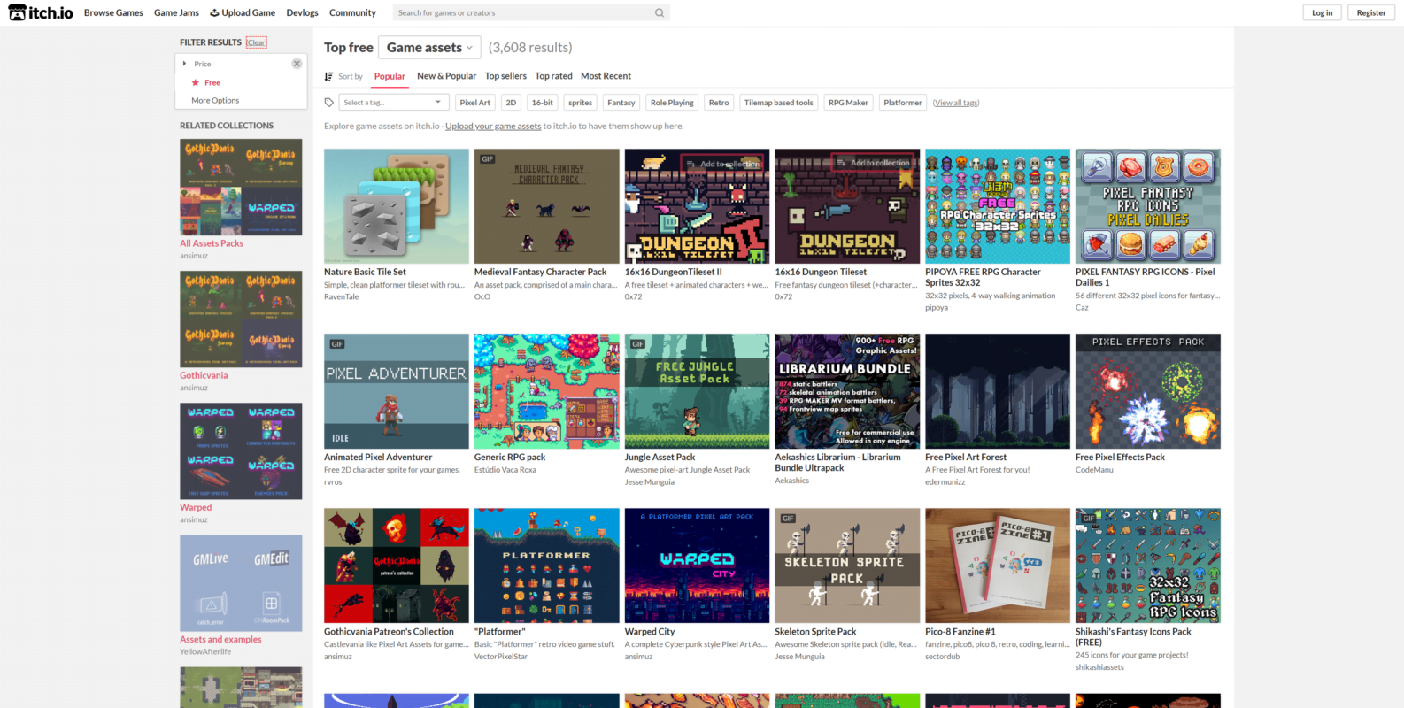The image size is (1404, 708).
Task: Click GIF badge on Jungle Asset Pack thumbnail
Action: click(638, 344)
